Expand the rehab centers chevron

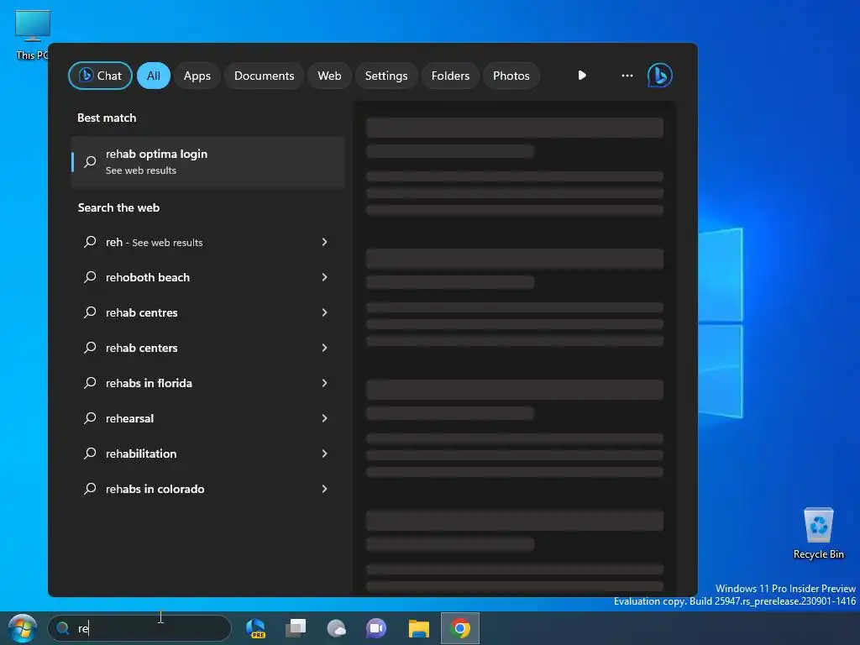click(x=325, y=348)
